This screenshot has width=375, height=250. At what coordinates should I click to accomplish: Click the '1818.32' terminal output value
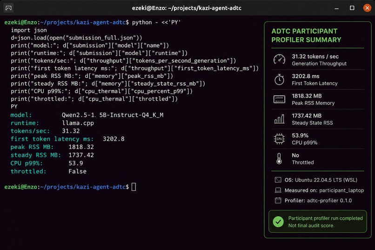(x=81, y=147)
